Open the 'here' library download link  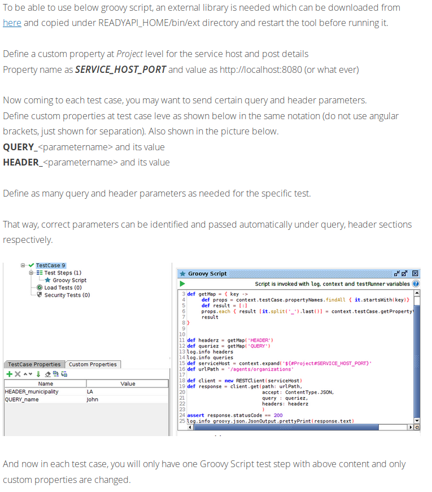12,23
